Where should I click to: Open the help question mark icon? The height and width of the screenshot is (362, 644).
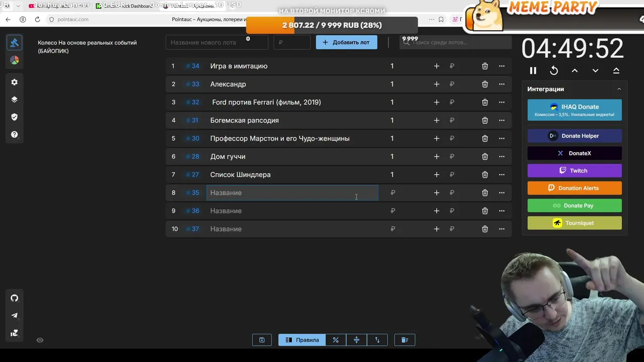[14, 134]
